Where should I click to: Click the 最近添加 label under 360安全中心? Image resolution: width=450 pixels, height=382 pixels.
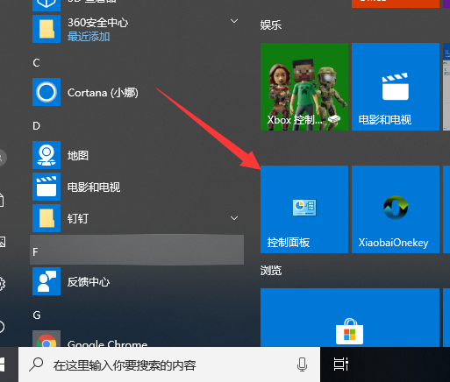(x=89, y=37)
